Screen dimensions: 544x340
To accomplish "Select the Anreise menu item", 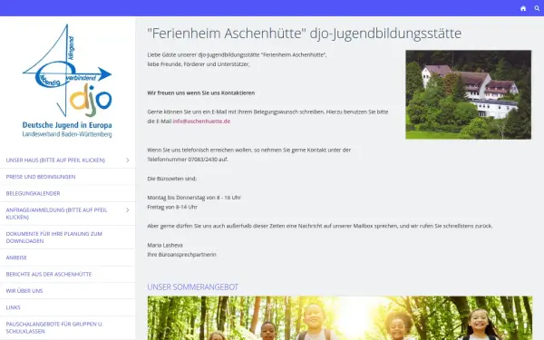I will pos(16,257).
